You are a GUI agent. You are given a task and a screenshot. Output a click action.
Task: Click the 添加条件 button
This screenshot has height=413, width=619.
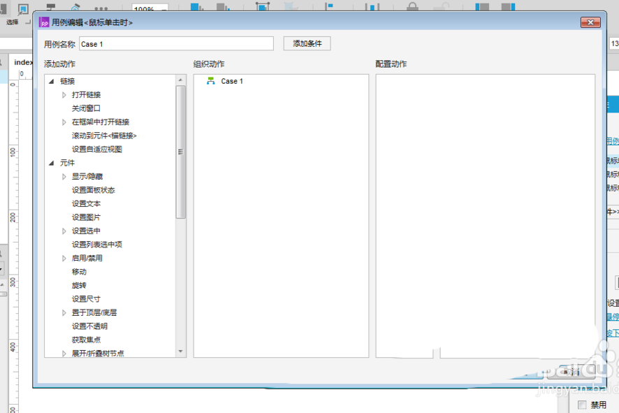[x=306, y=43]
